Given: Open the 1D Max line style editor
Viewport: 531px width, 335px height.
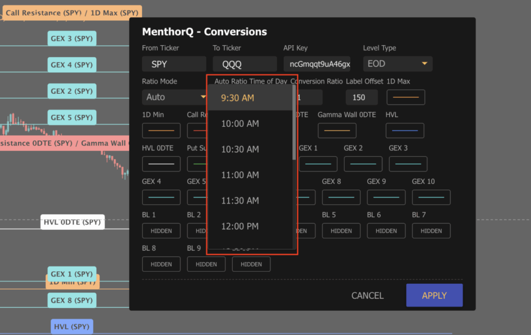Looking at the screenshot, I should (406, 97).
